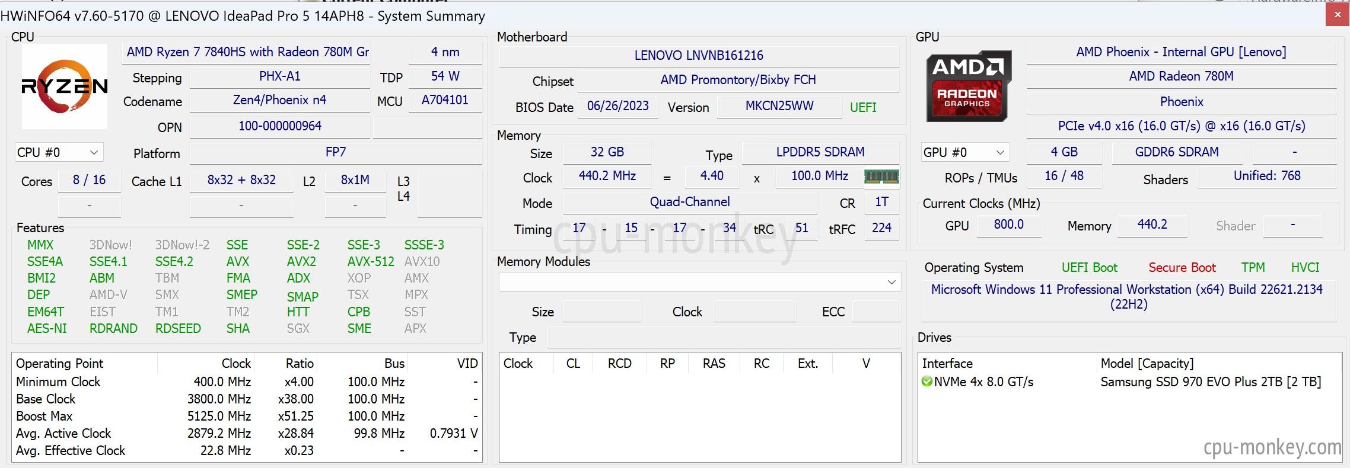Click the Unified: 768 shaders value
Screen dimensions: 1350x468
coord(1267,176)
